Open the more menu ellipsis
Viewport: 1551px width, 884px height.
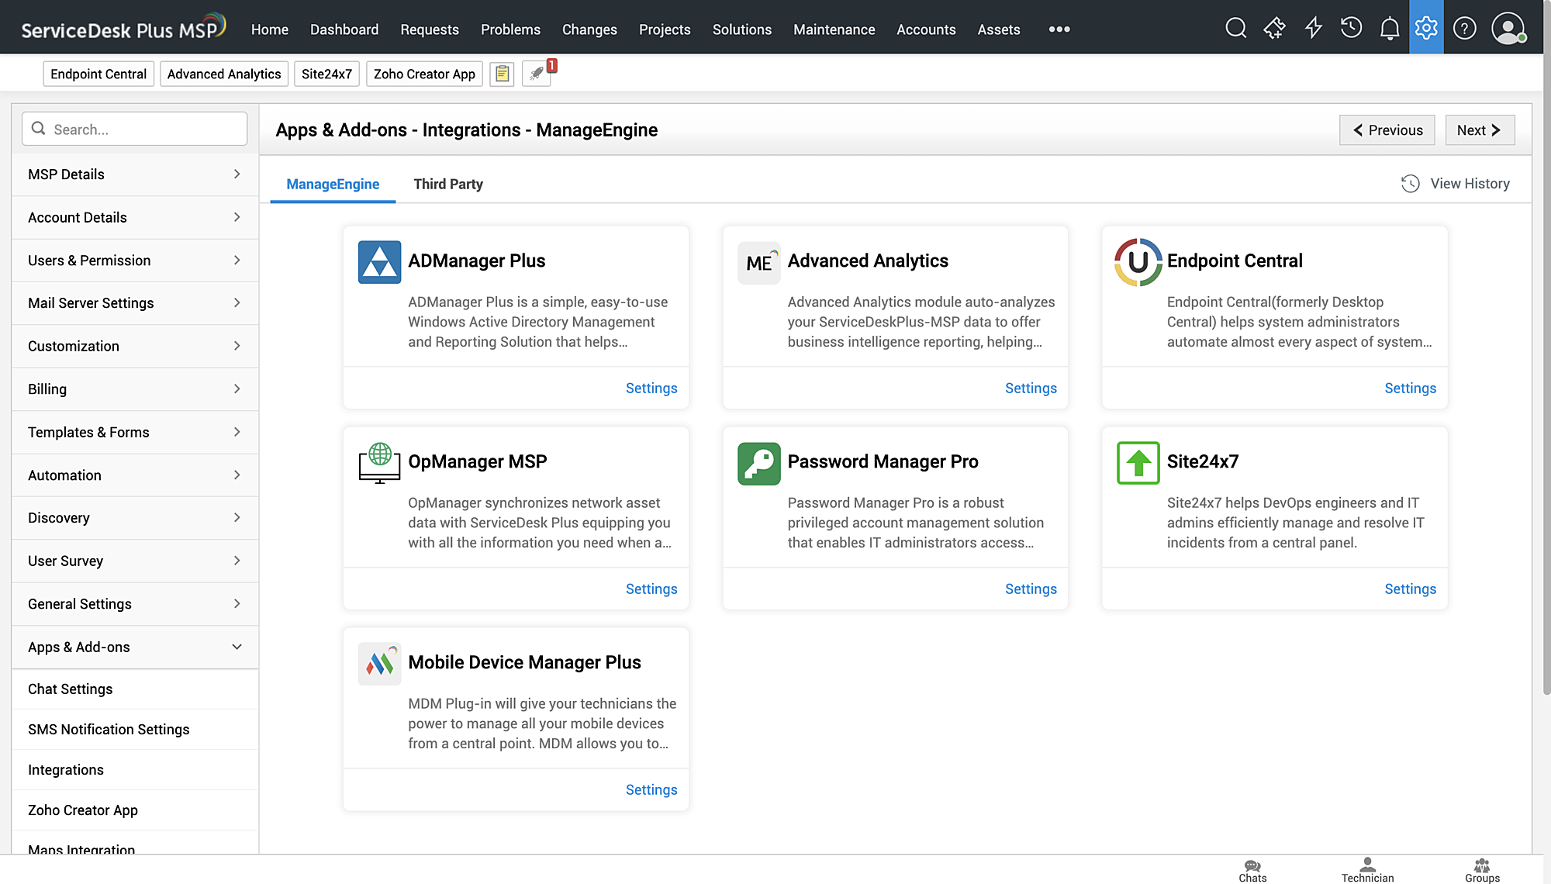click(1059, 29)
